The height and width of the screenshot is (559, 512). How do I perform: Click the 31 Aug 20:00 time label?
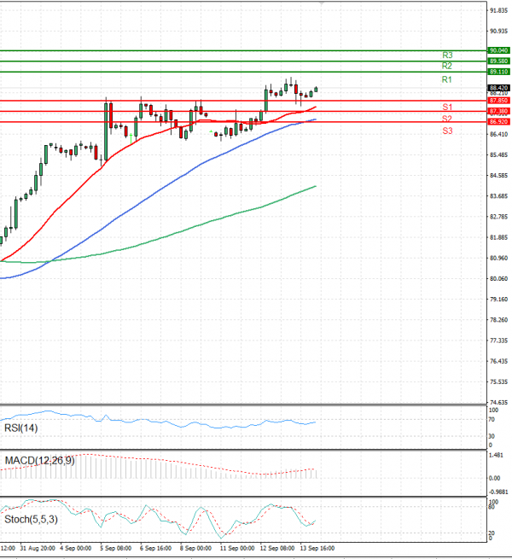point(38,548)
